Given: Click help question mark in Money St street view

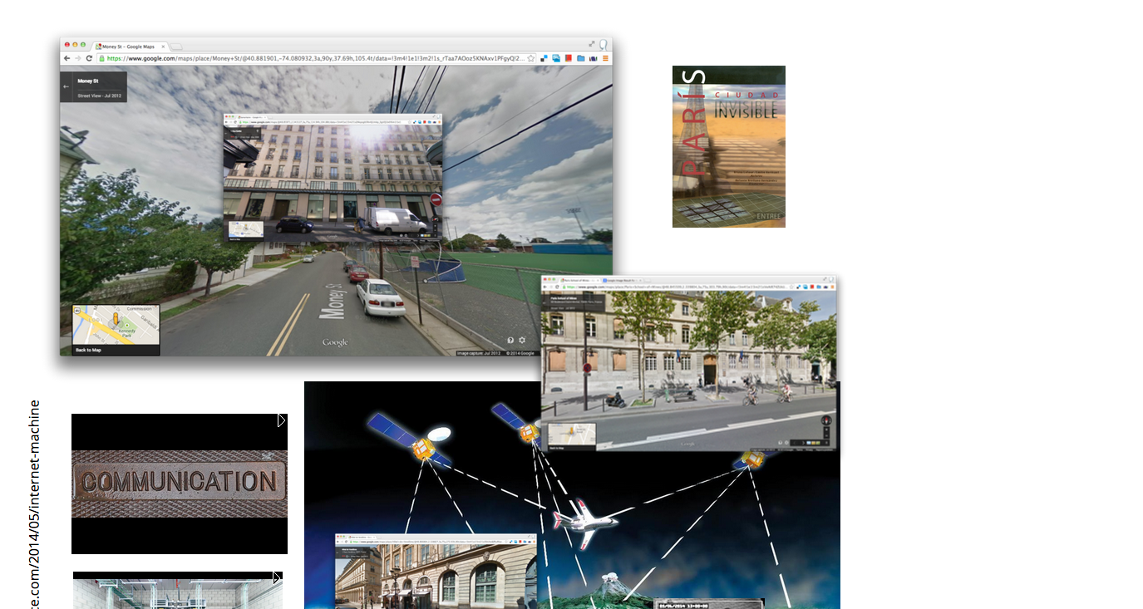Looking at the screenshot, I should pyautogui.click(x=510, y=340).
